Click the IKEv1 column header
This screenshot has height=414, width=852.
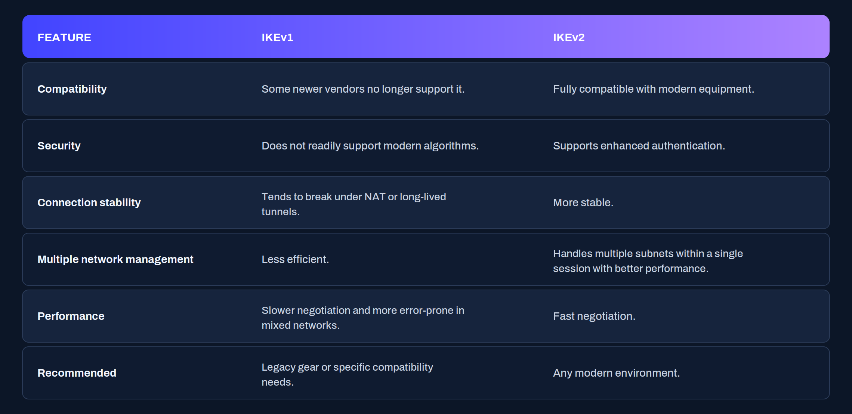[x=277, y=37]
